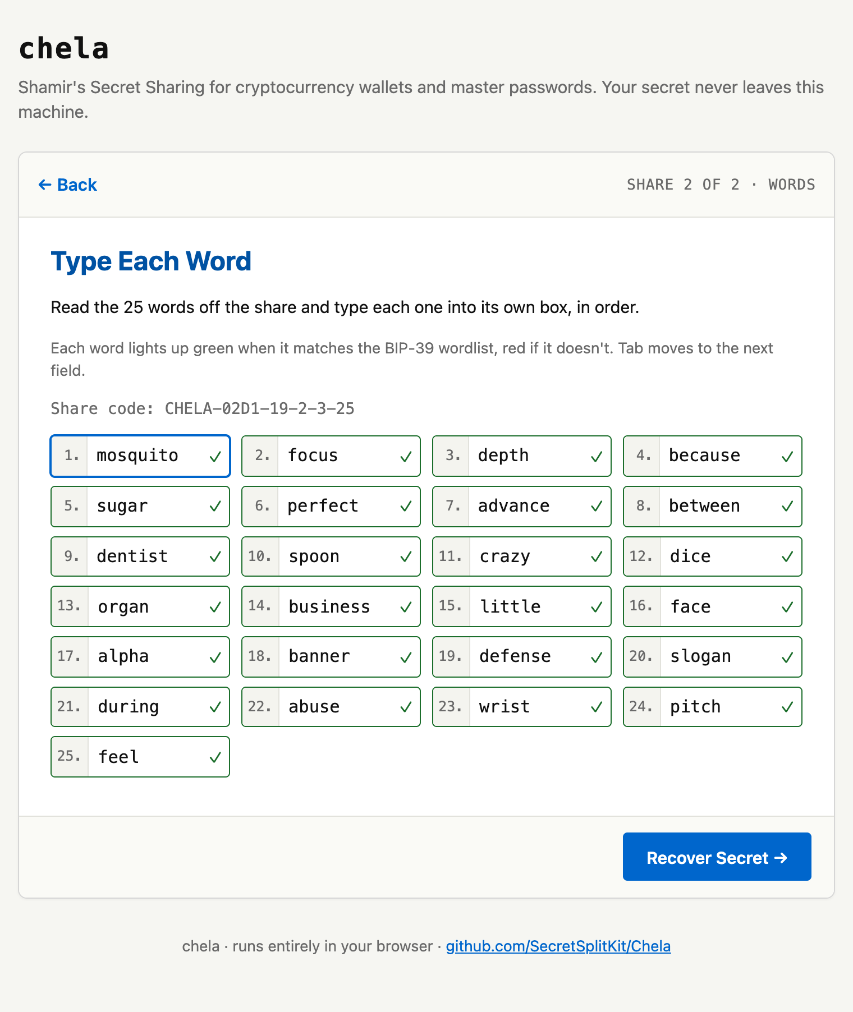
Task: Edit word 16 face field
Action: click(713, 606)
